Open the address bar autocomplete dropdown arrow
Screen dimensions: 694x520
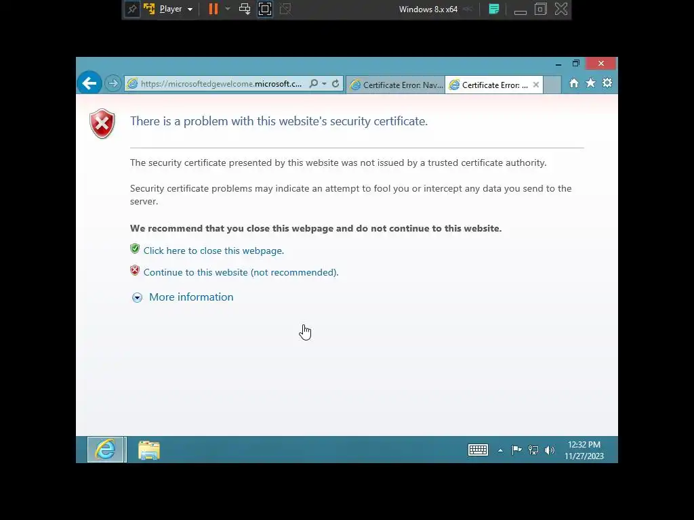coord(325,83)
